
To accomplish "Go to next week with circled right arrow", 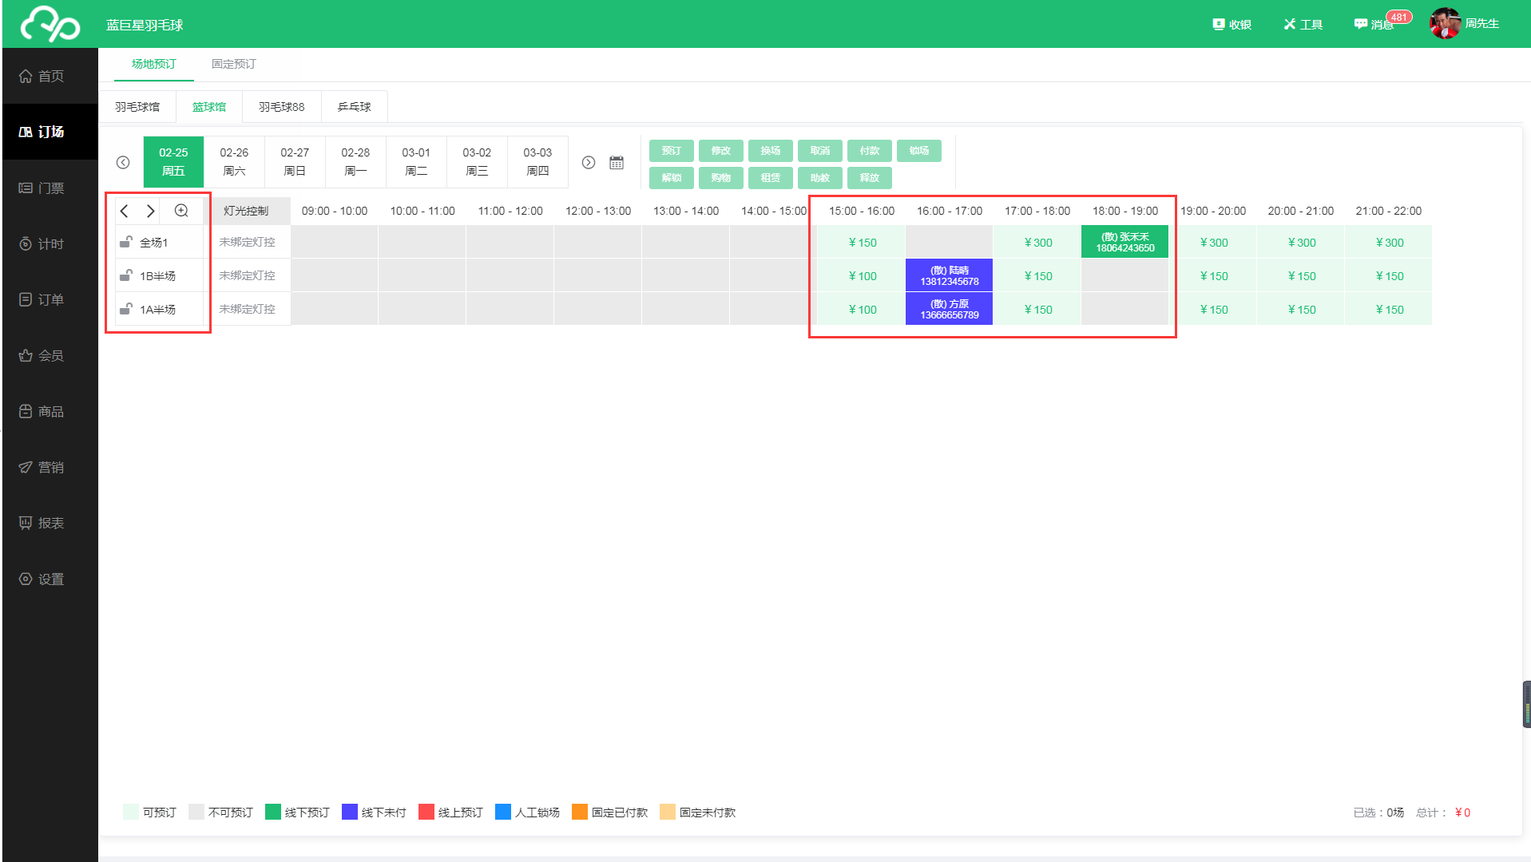I will pyautogui.click(x=589, y=163).
